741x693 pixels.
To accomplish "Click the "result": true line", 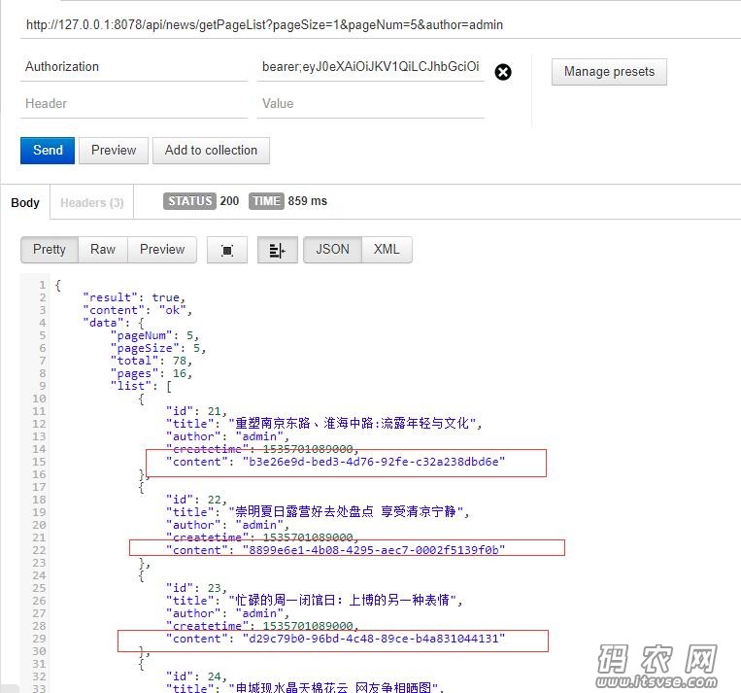I will (x=134, y=297).
